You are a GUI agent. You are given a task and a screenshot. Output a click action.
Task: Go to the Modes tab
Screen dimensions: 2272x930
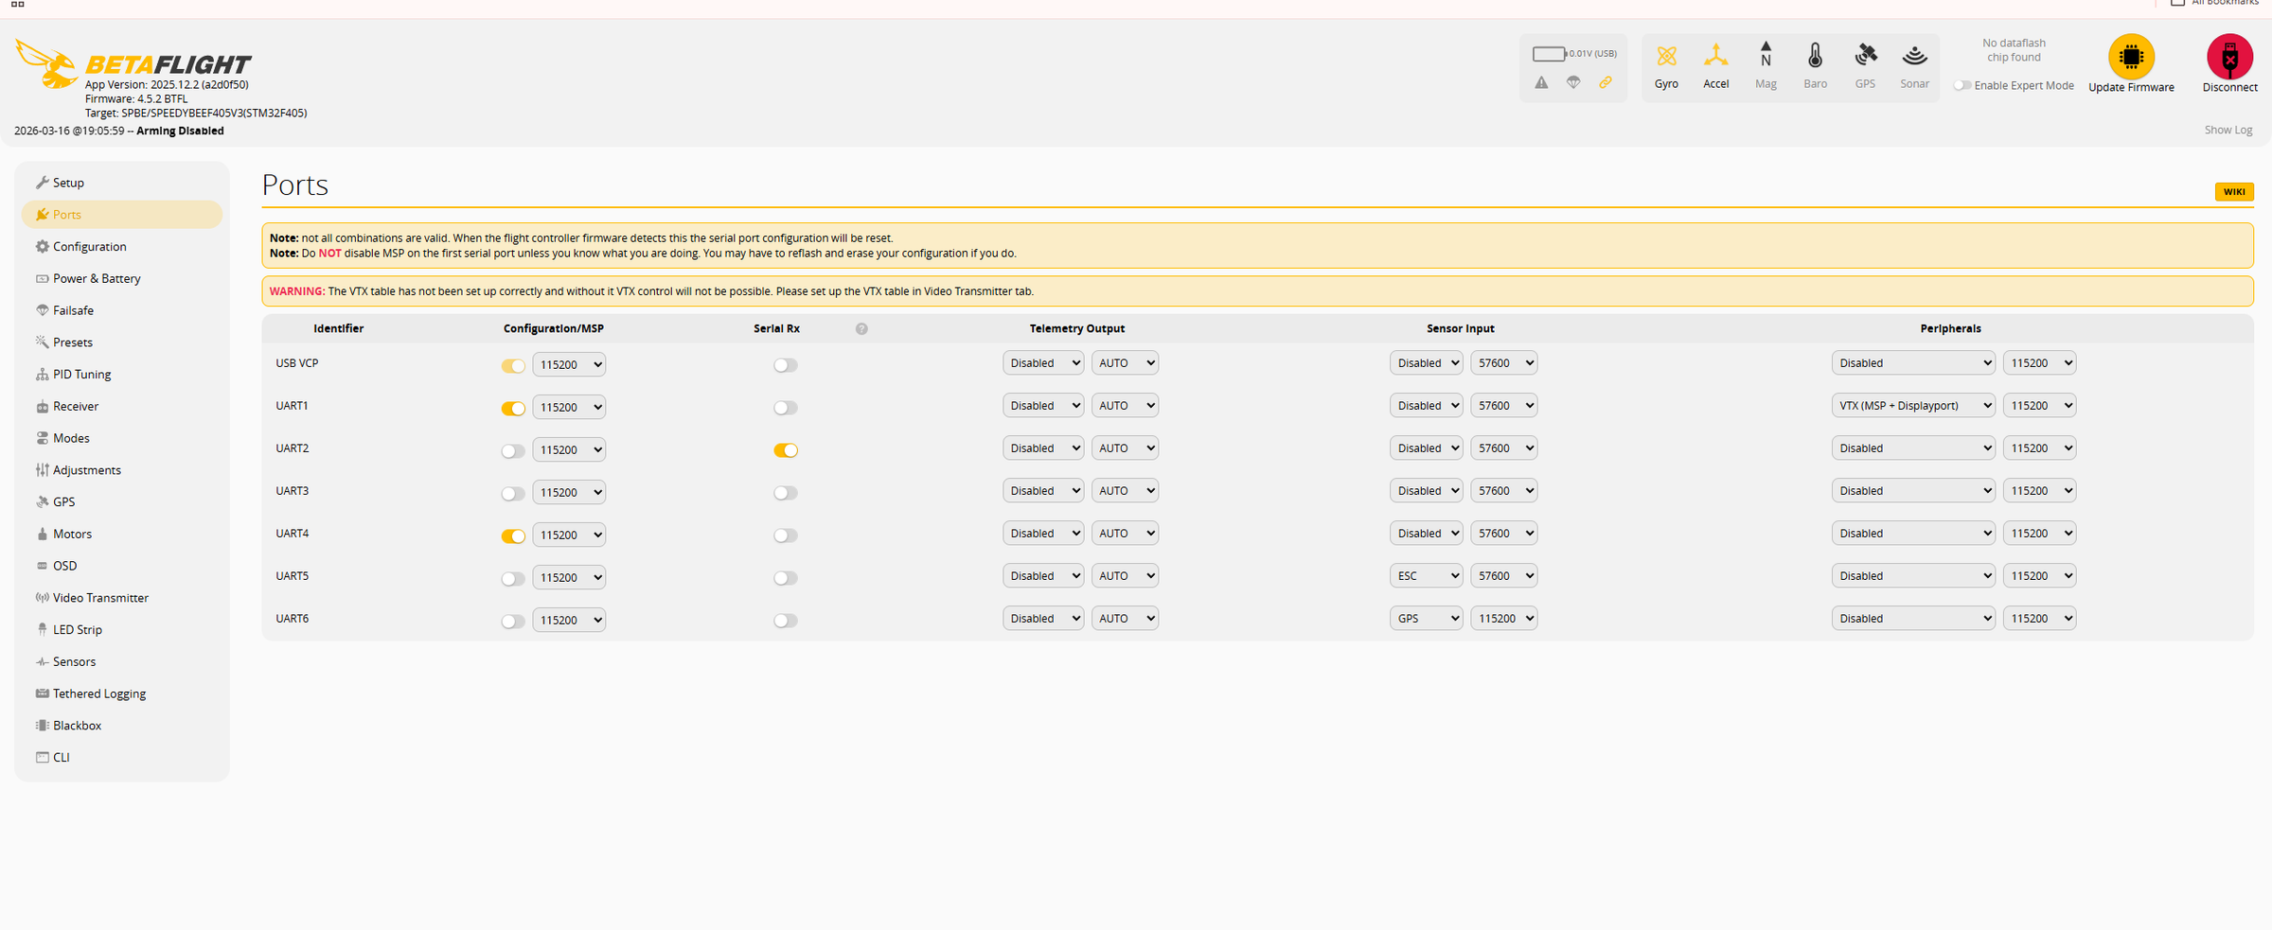point(71,439)
